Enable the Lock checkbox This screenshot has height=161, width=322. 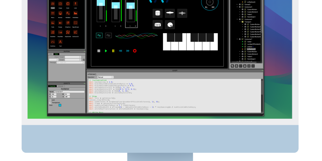click(x=50, y=100)
